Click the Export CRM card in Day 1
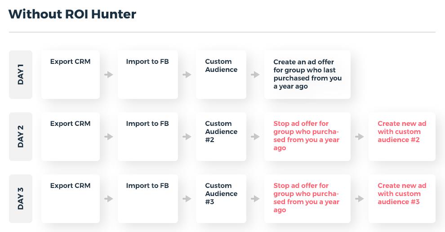Screen dimensions: 445x232 coord(71,75)
